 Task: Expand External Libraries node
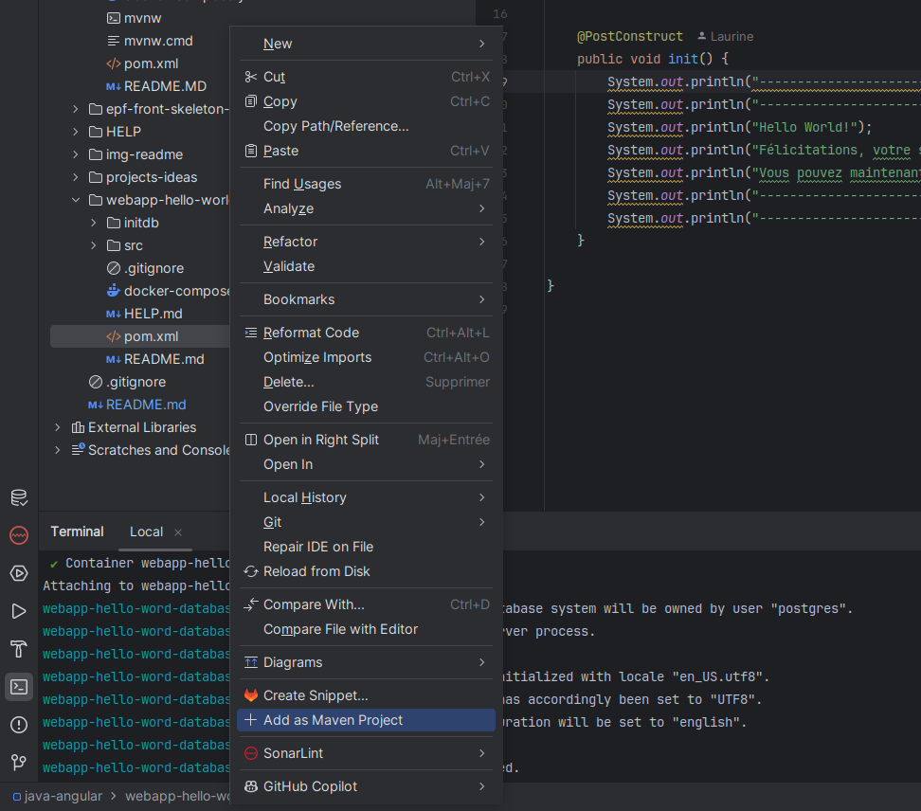point(57,427)
